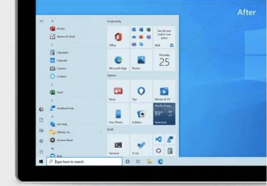
Task: Open Pictures from Start sidebar
Action: point(41,130)
